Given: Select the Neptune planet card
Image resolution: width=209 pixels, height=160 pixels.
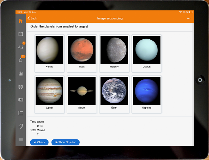Looking at the screenshot, I should point(146,94).
